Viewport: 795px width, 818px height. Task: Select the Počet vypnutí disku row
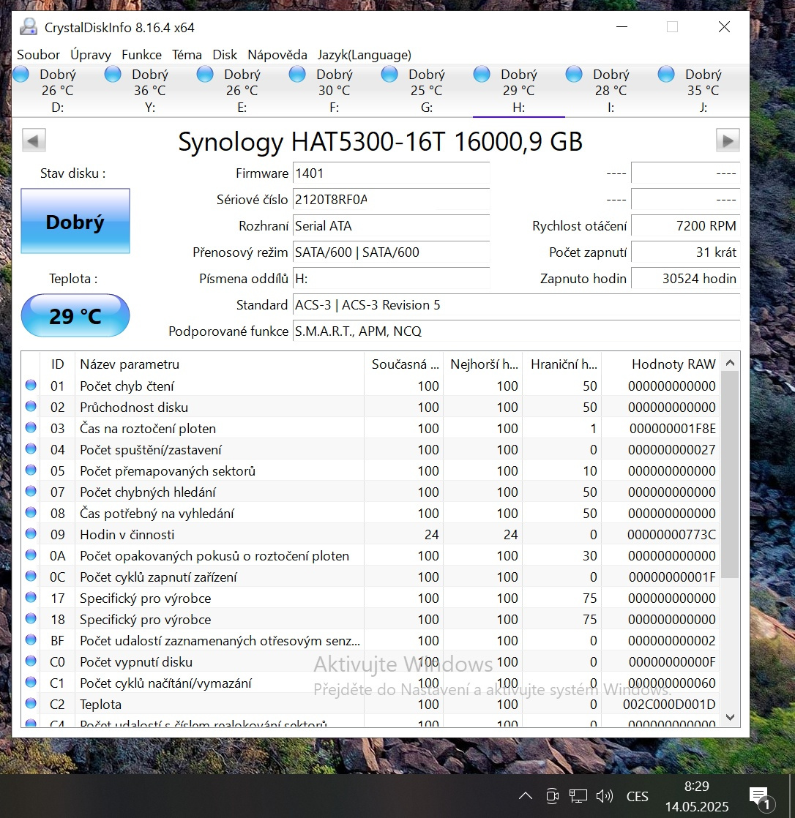click(x=370, y=661)
